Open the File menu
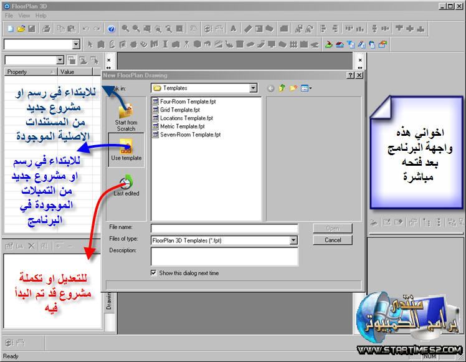 (9, 16)
